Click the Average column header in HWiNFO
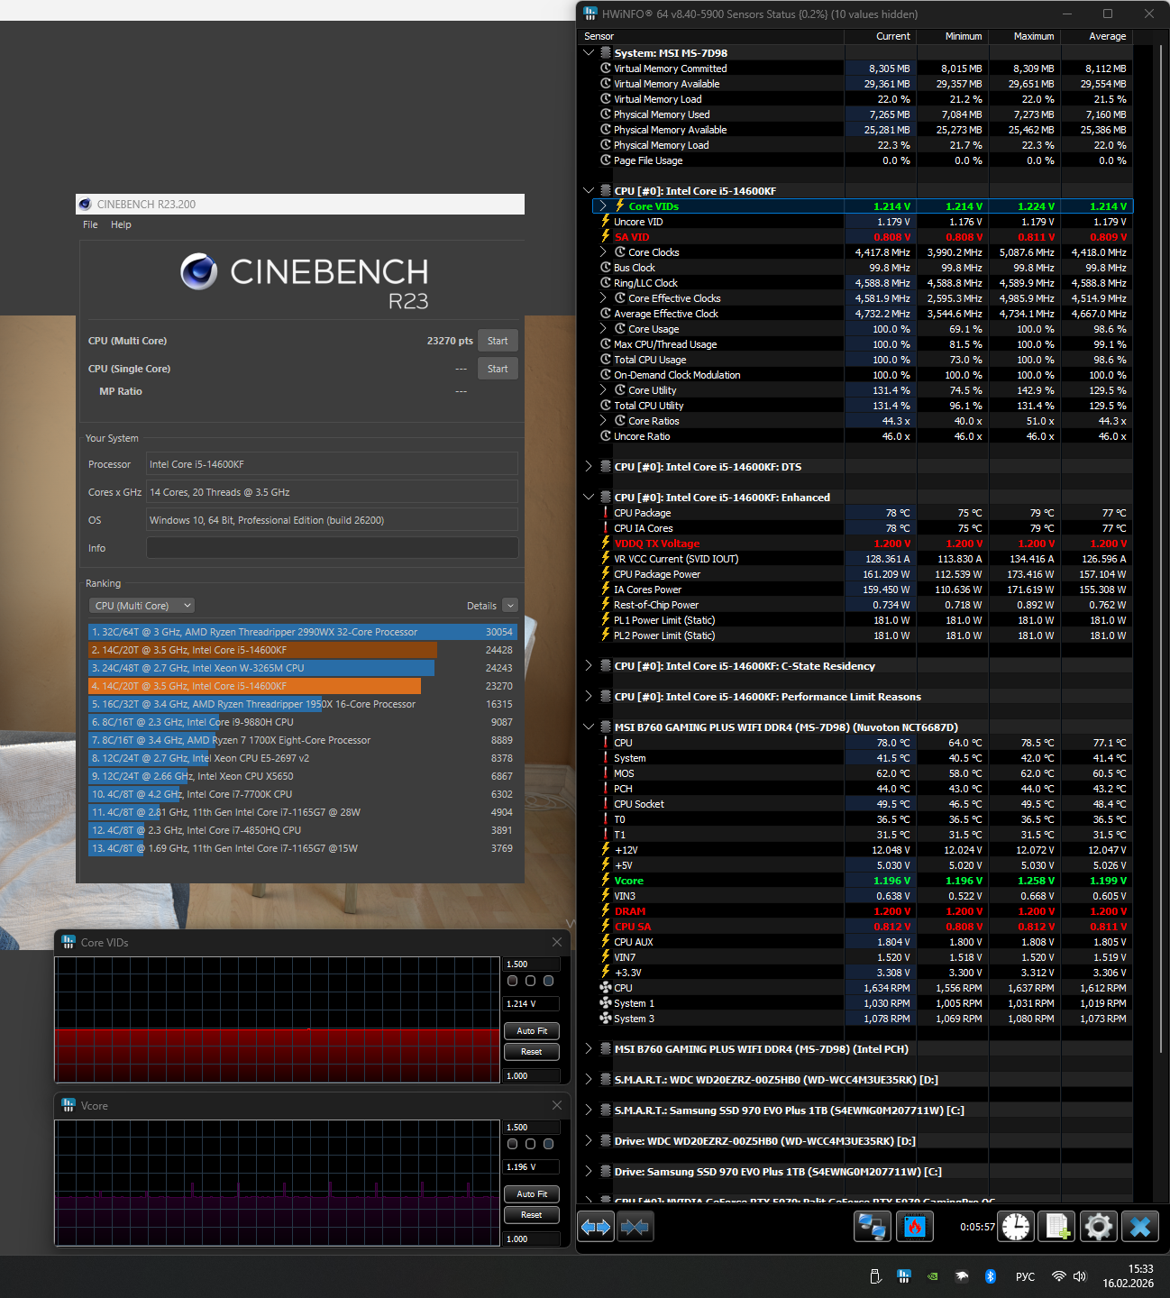The image size is (1170, 1298). click(1096, 36)
